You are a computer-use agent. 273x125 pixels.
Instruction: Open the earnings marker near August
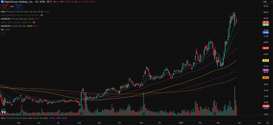point(81,113)
